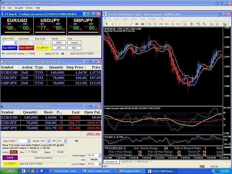Image resolution: width=232 pixels, height=174 pixels.
Task: Select the EUR/USD row in Positions table
Action: (x=51, y=117)
